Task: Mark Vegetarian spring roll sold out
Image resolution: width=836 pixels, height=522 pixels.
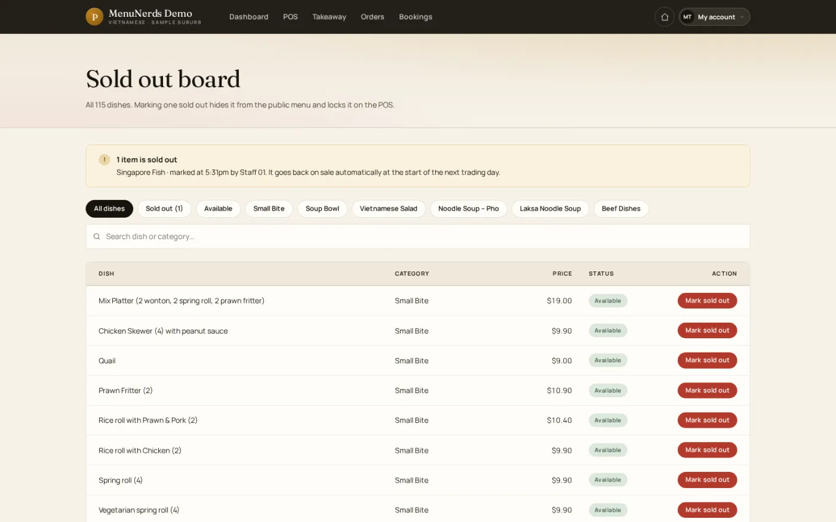Action: coord(707,510)
